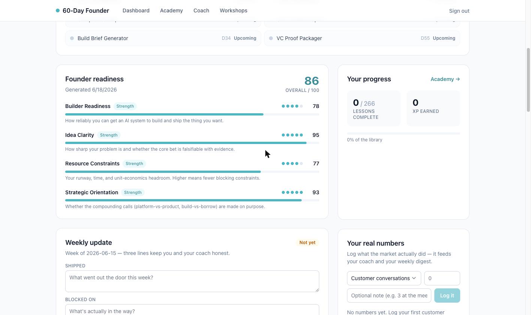
Task: Click the Idea Clarity dot rating
Action: [292, 135]
